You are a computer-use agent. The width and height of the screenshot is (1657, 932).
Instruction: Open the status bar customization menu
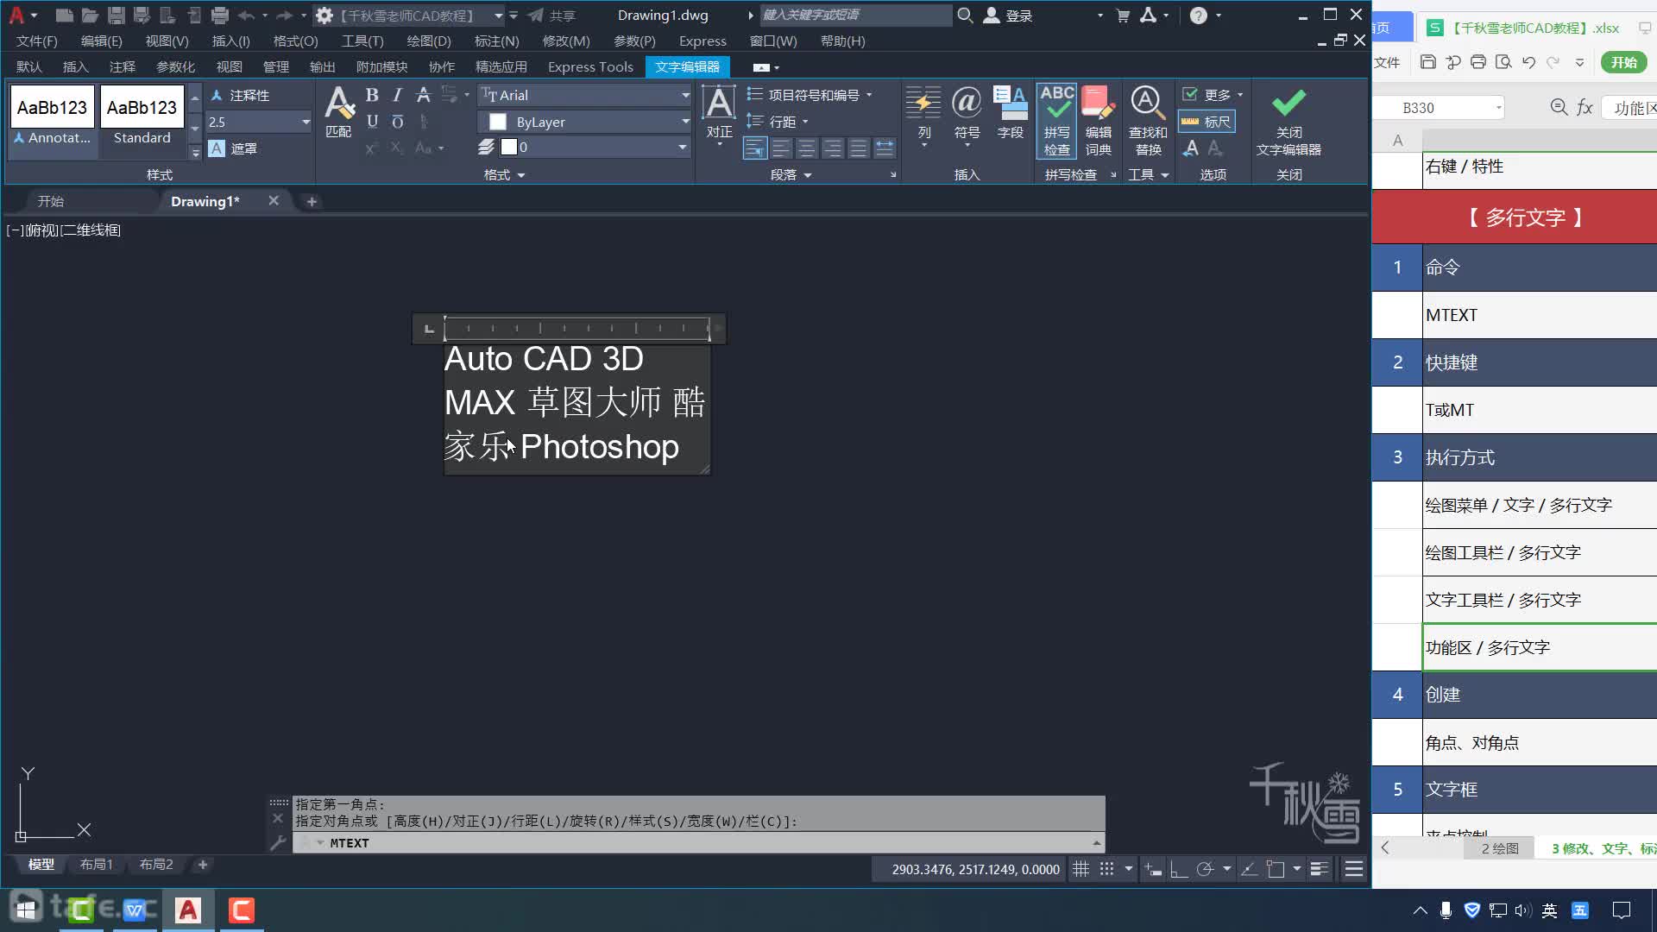click(1354, 870)
